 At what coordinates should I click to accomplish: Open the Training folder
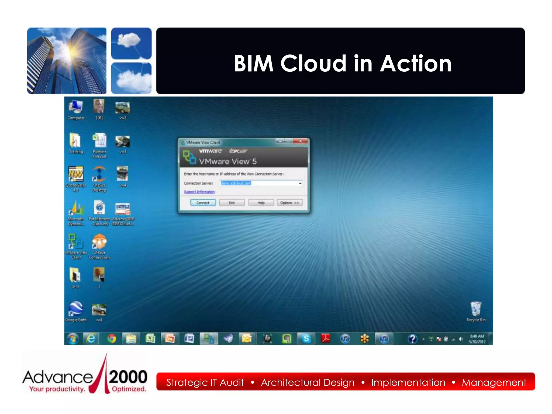click(76, 143)
